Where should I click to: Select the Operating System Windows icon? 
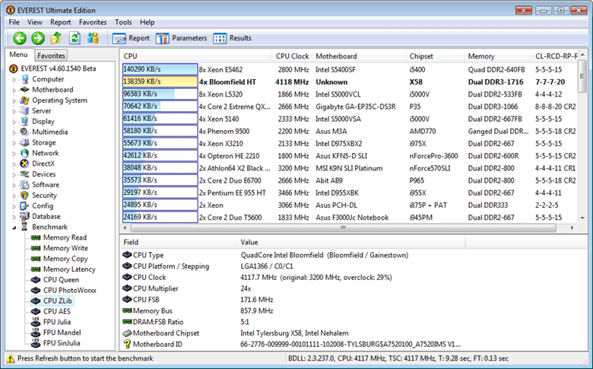coord(24,100)
